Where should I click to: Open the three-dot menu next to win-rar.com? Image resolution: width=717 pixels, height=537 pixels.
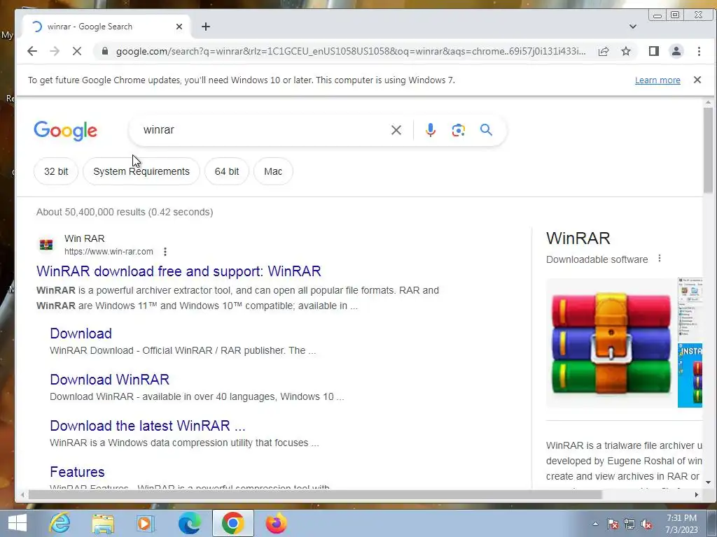165,252
